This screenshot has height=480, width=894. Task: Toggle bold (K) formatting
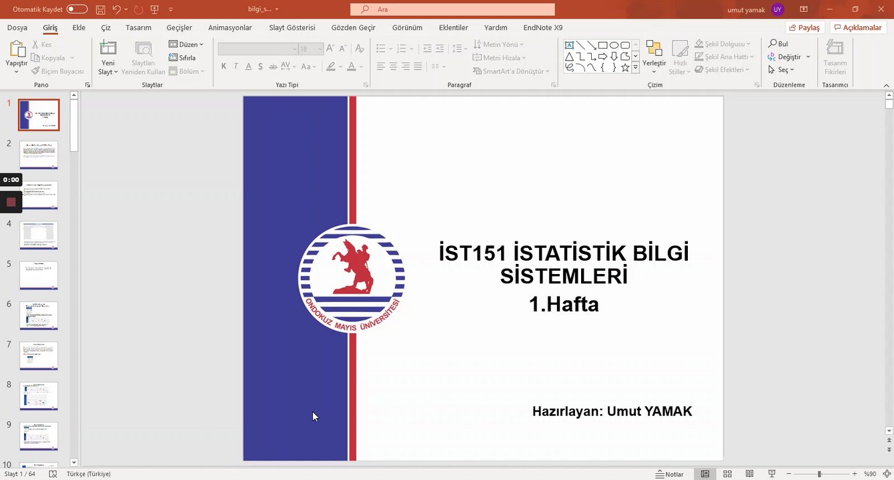[223, 66]
